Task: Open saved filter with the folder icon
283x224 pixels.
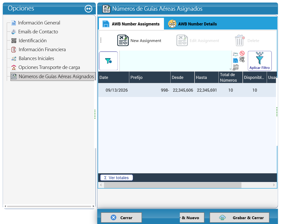Action: tap(236, 54)
